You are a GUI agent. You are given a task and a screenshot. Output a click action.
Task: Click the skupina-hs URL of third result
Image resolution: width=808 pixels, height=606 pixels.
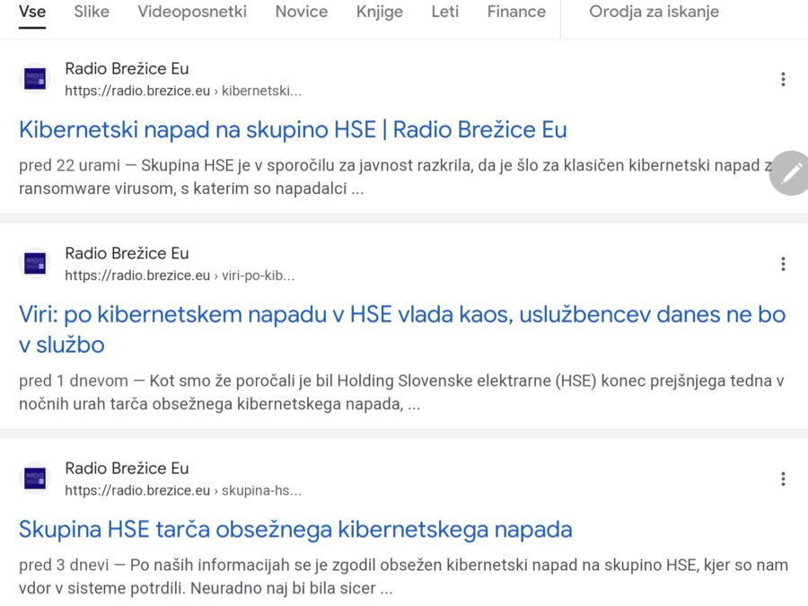pos(183,491)
